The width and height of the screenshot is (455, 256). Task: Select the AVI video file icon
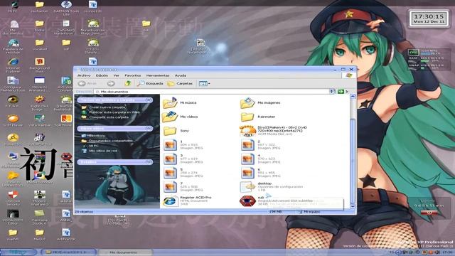tap(247, 131)
